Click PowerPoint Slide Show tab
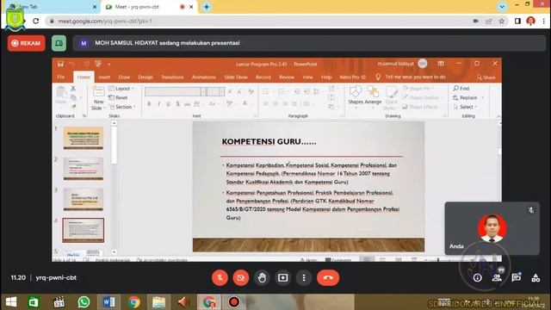The width and height of the screenshot is (551, 310). [x=236, y=77]
